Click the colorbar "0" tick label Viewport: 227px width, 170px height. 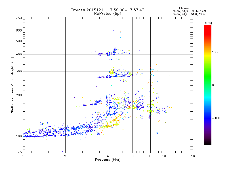point(213,85)
